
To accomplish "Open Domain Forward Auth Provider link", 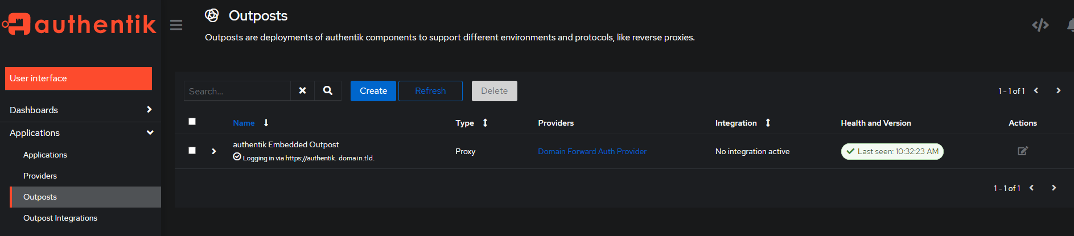I will click(592, 151).
